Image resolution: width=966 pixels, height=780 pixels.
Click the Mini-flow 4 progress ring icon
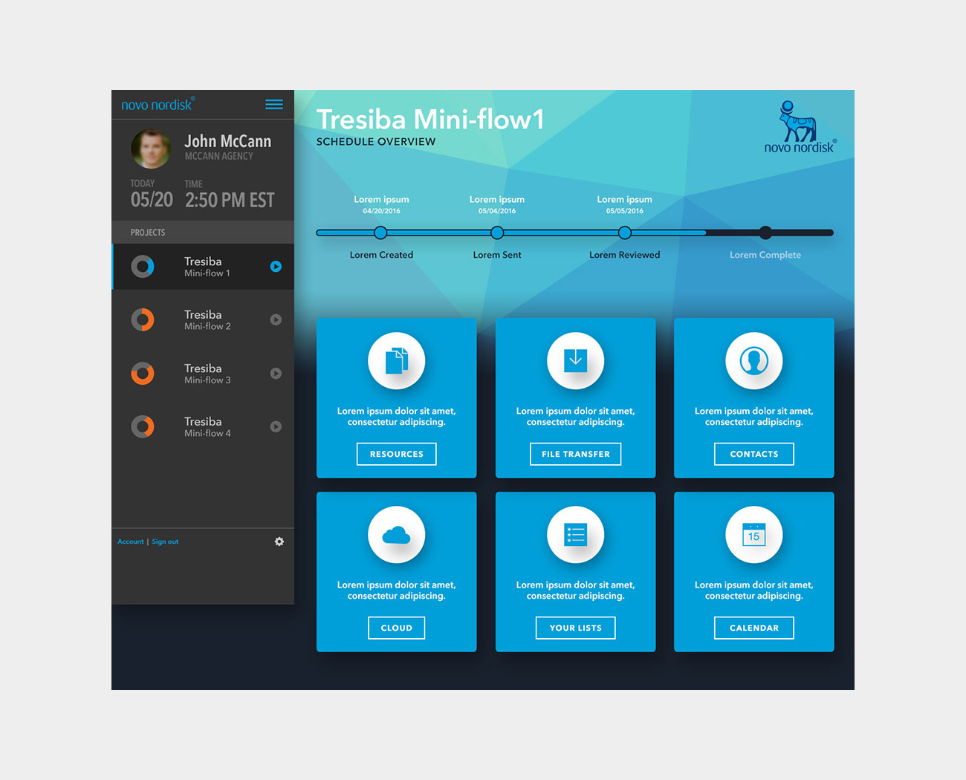[143, 426]
